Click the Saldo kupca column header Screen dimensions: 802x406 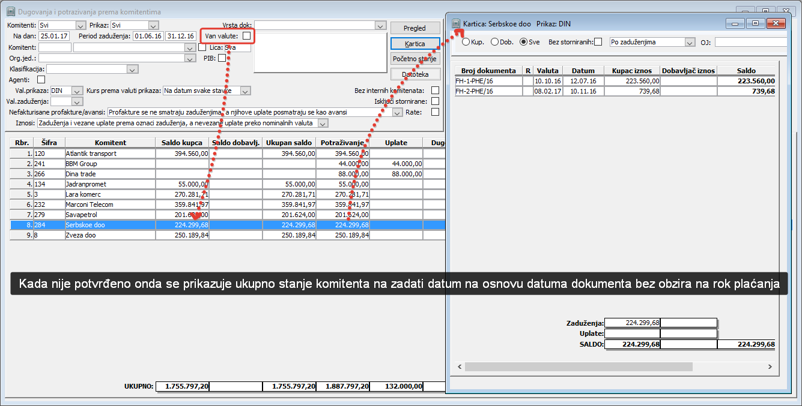pos(182,143)
